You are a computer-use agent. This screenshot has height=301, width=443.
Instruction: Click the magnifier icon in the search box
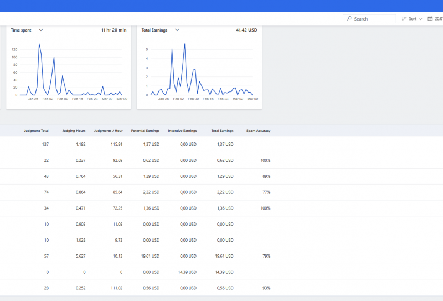349,19
